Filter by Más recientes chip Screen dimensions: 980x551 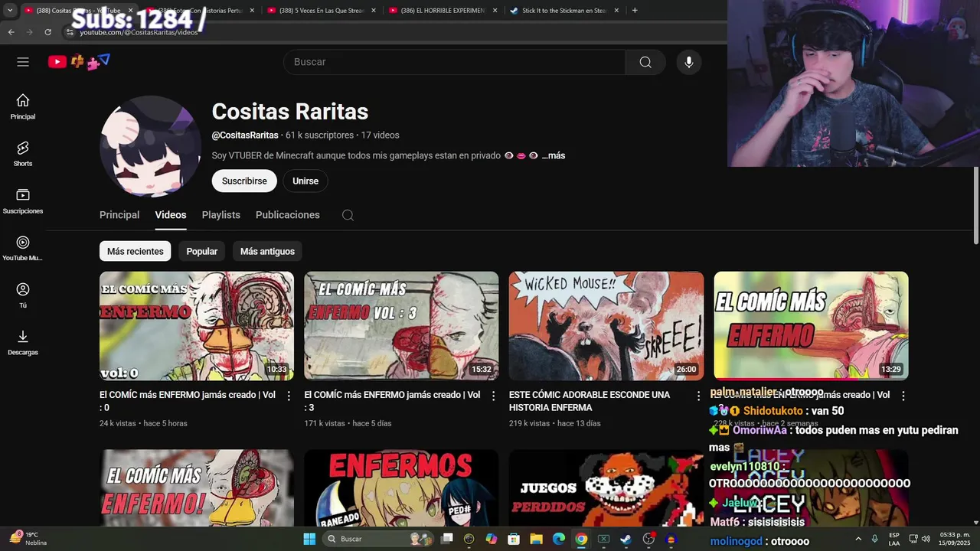(x=136, y=251)
